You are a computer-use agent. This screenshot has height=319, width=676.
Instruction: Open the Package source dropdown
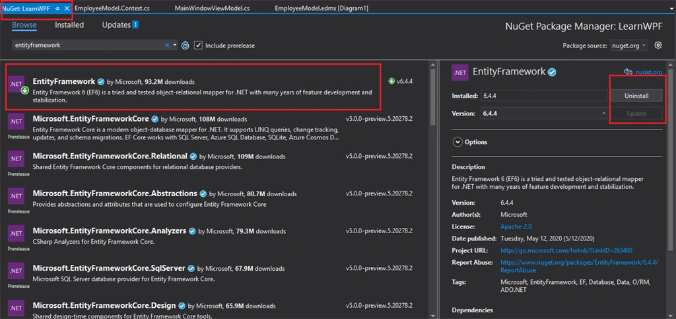628,46
